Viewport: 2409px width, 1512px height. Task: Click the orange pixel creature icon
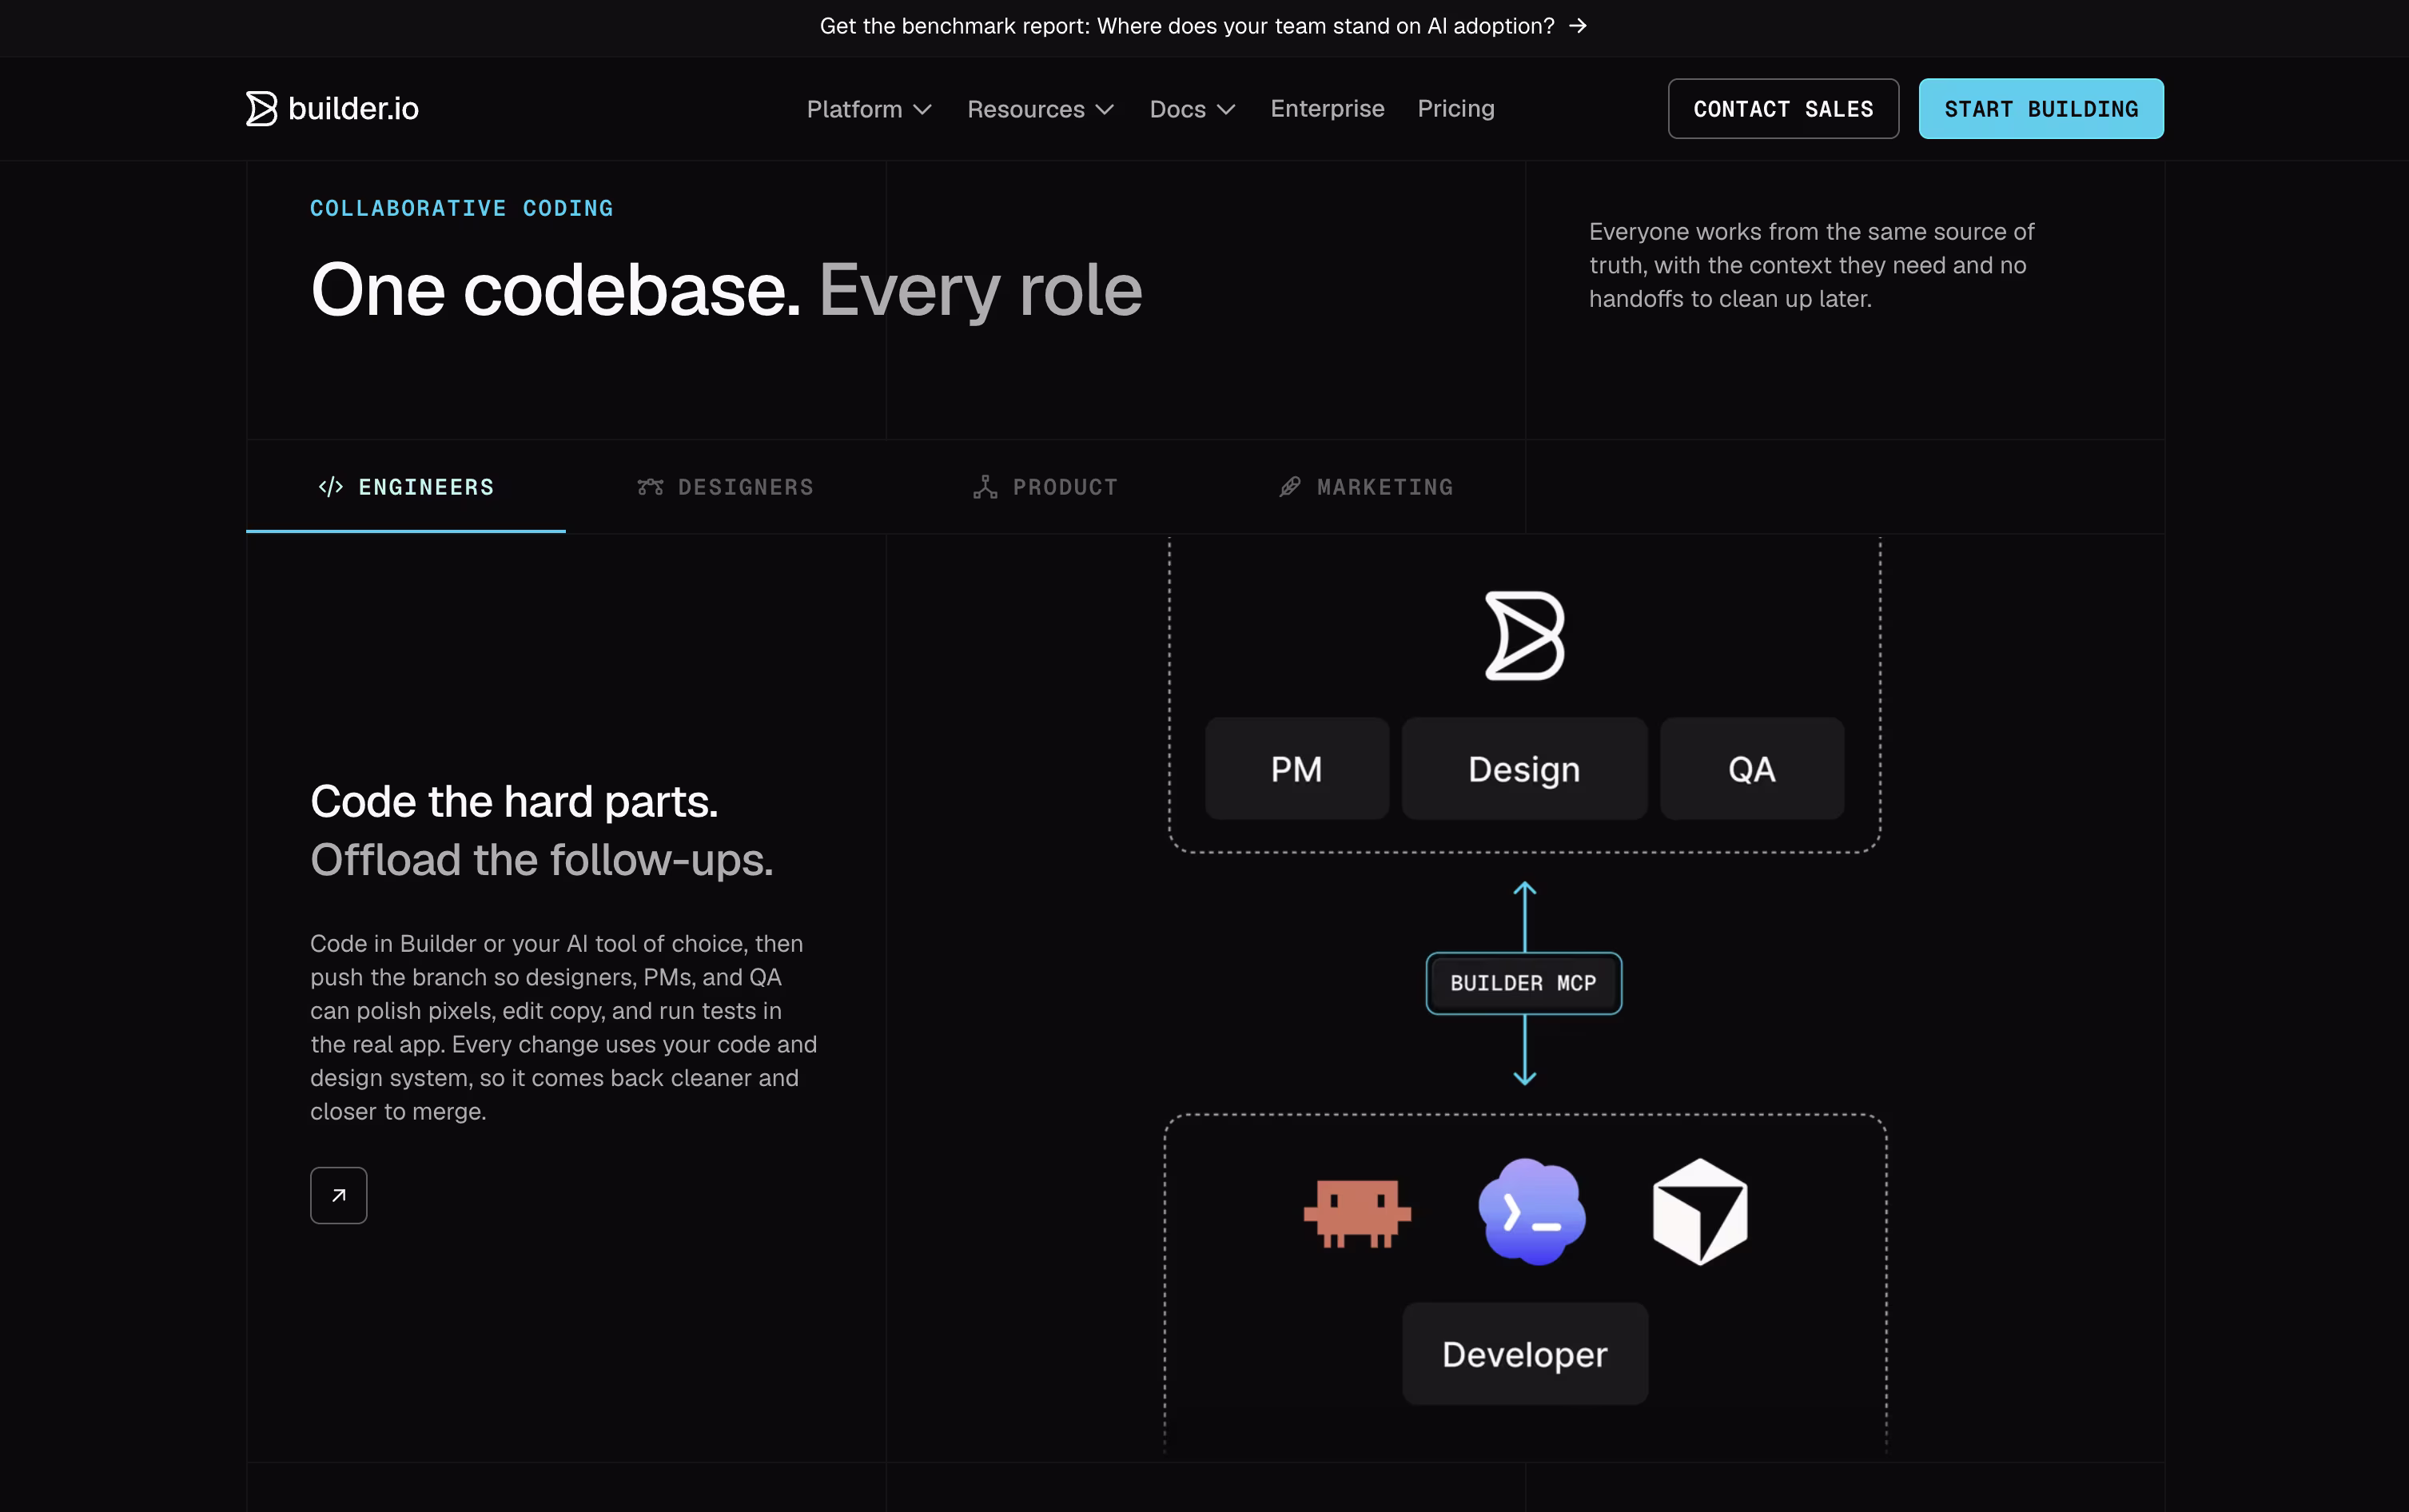click(1357, 1213)
